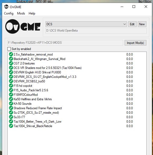Select the F18MFDColourMod entry

click(x=26, y=95)
